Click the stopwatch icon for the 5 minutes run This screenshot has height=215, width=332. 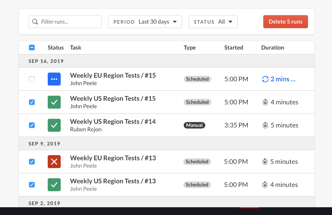[x=266, y=125]
